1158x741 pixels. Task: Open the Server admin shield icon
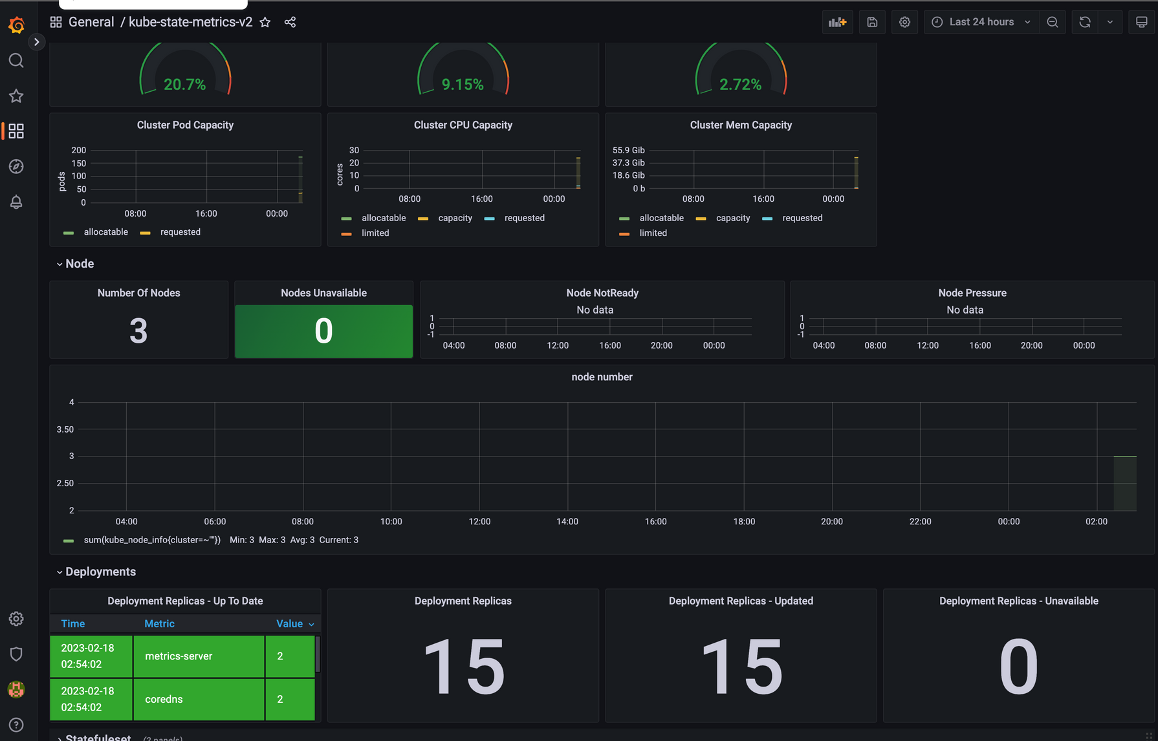click(x=16, y=654)
